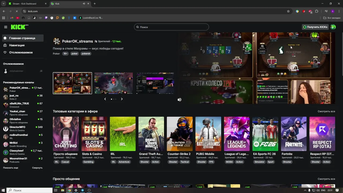Show the previous featured stream
343x193 pixels.
[x=105, y=99]
